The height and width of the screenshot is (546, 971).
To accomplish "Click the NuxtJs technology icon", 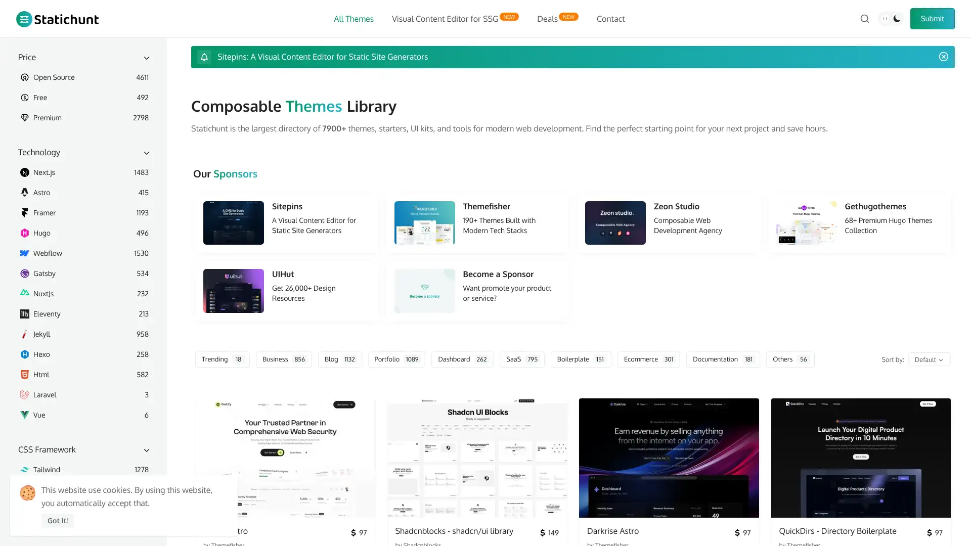I will click(24, 294).
